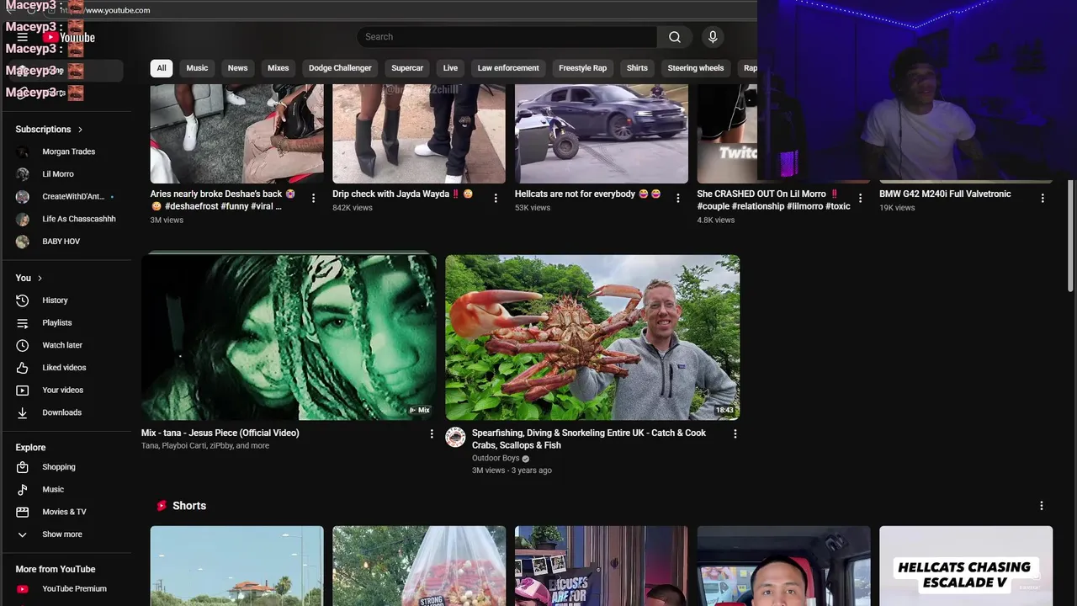Click Outdoor Boys channel name

(x=496, y=459)
